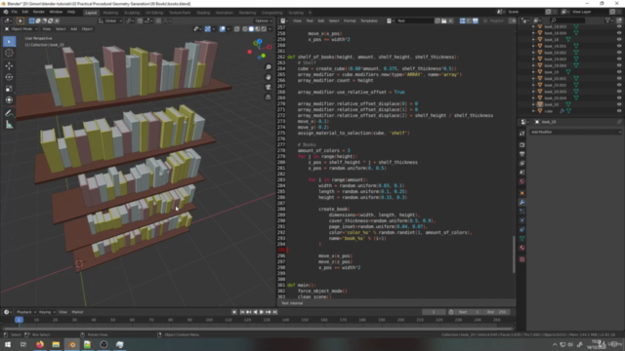Switch perspective/orthographic grid icon in viewport
The image size is (625, 351).
[269, 97]
